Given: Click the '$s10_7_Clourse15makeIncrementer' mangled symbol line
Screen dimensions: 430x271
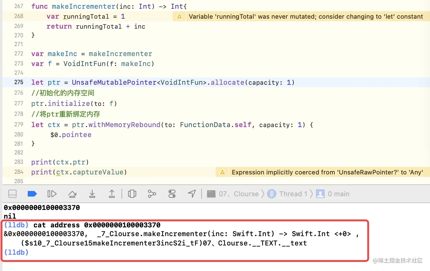Looking at the screenshot, I should [164, 243].
